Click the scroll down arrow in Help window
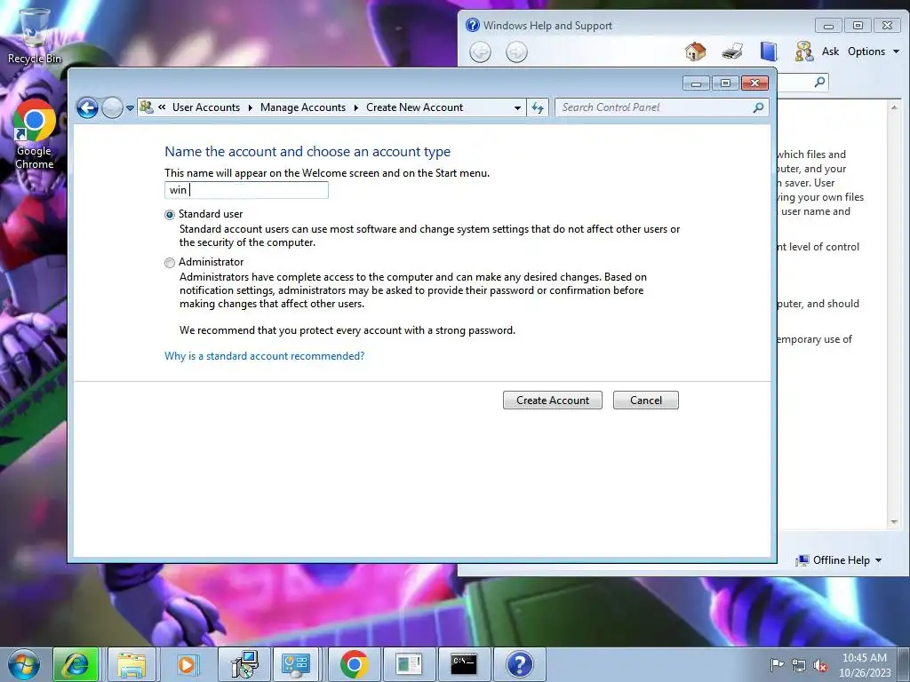 [x=894, y=521]
